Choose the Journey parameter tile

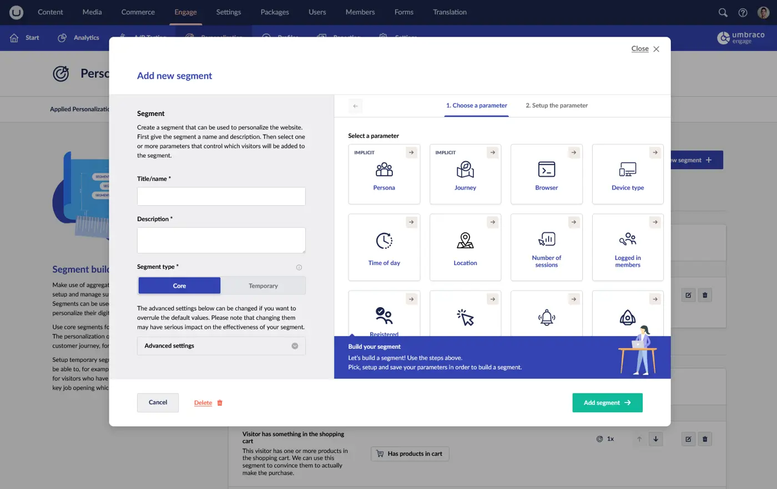(465, 174)
